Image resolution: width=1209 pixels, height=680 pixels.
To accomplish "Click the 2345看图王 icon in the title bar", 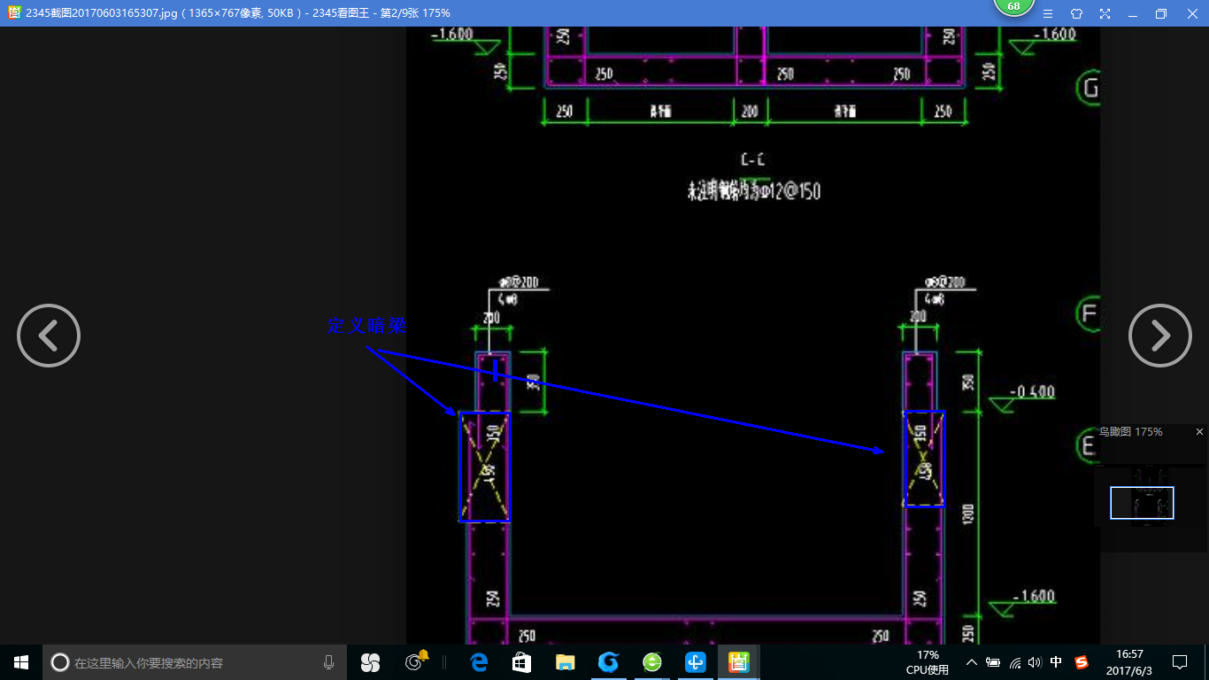I will 14,13.
